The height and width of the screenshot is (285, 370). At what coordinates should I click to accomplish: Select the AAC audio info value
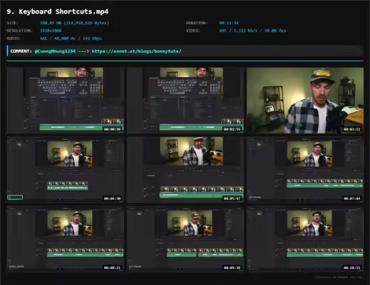71,38
